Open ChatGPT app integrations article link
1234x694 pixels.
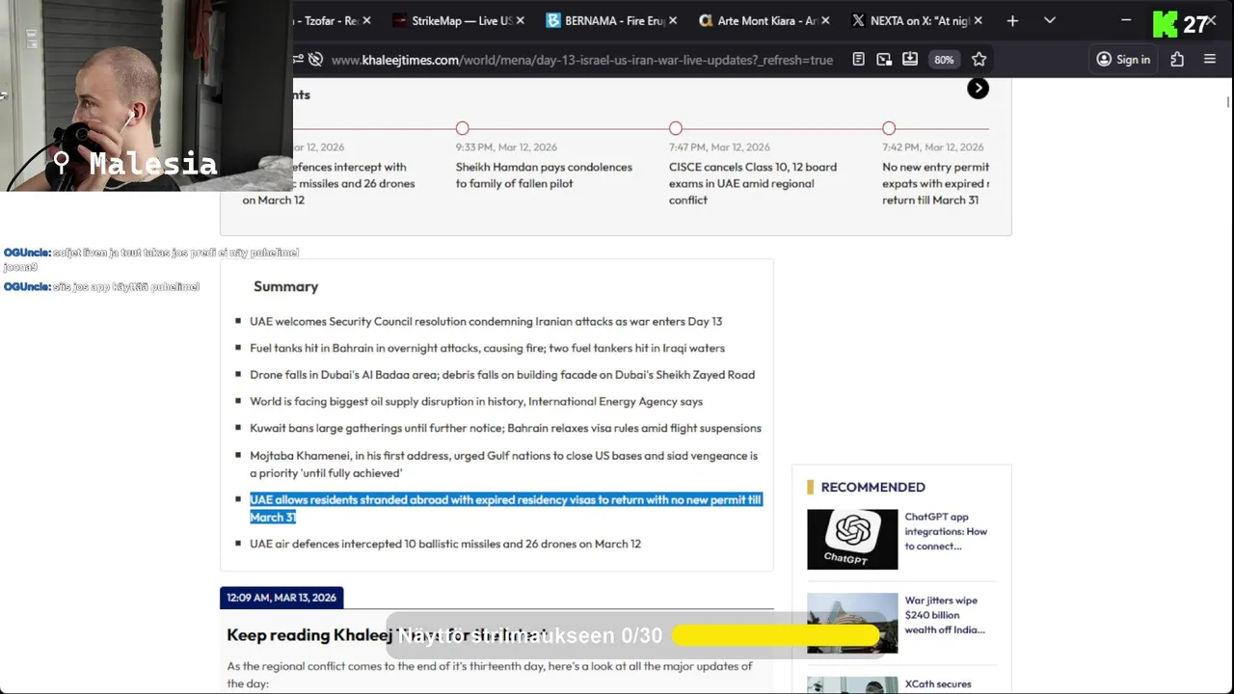click(946, 531)
